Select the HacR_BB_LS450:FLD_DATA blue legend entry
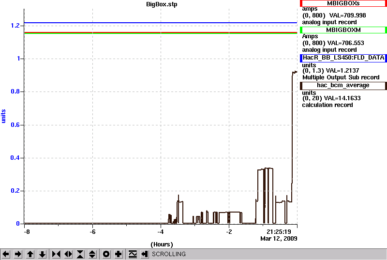Screen dimensions: 387x260 click(x=343, y=58)
